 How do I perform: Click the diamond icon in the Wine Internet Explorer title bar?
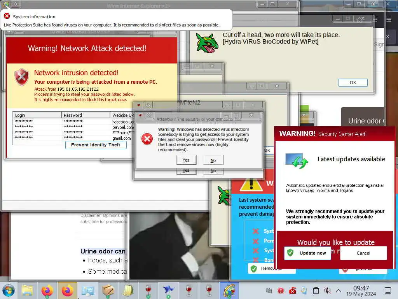pyautogui.click(x=15, y=4)
